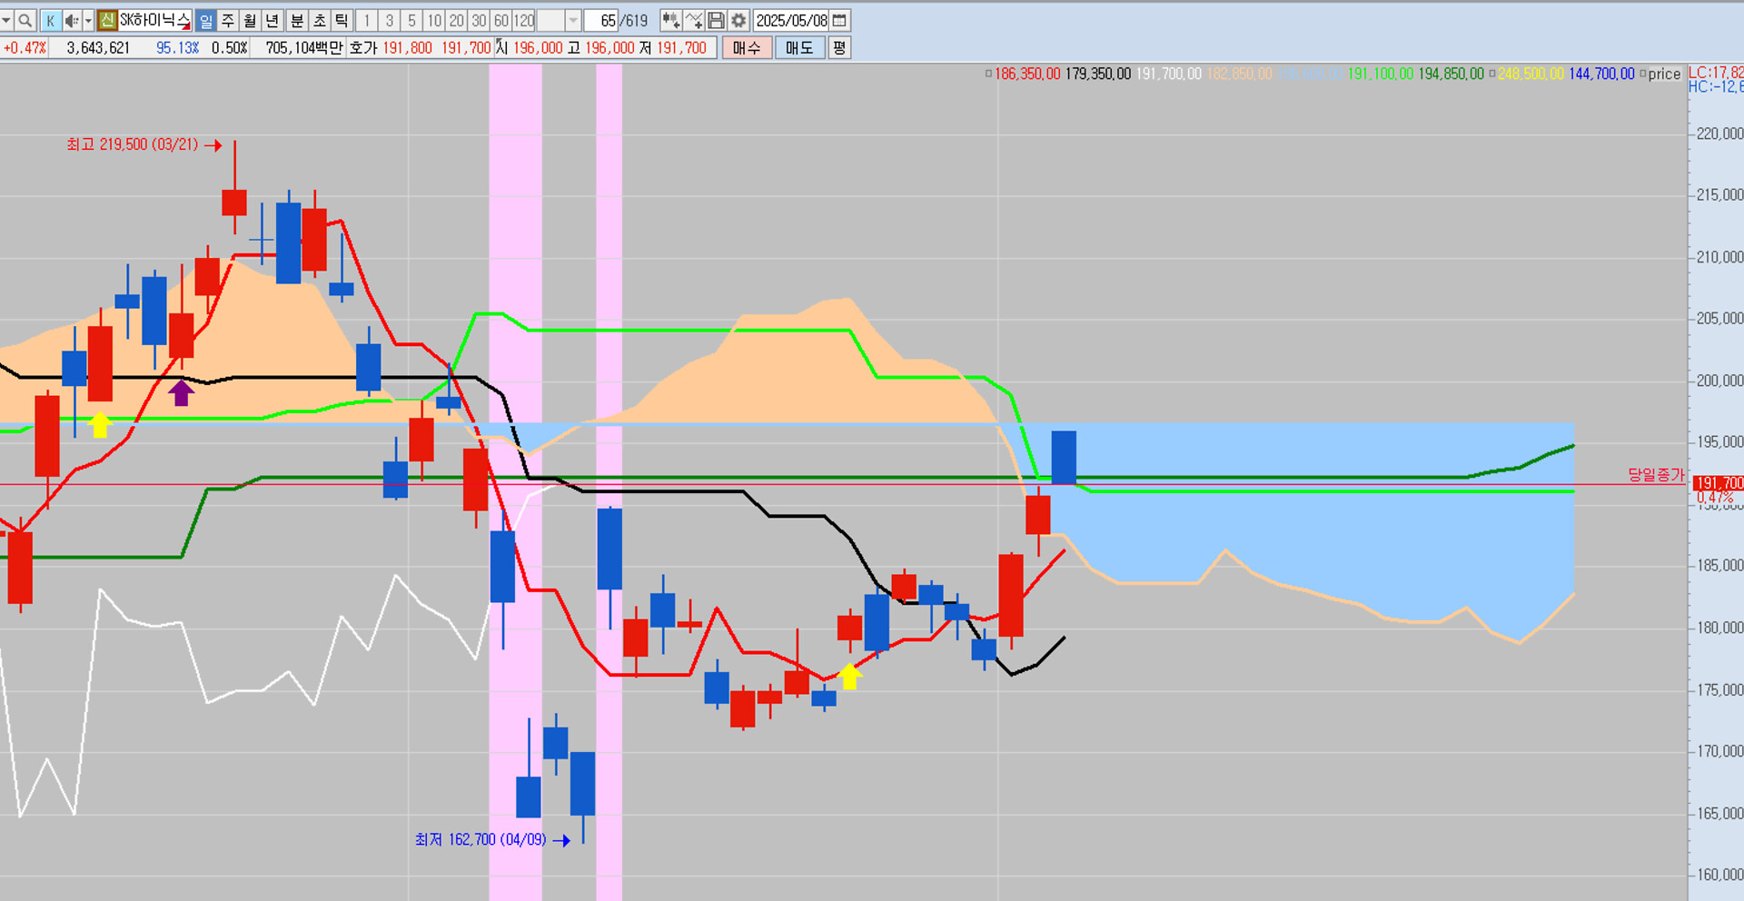Click the 220,000 price axis label
Image resolution: width=1744 pixels, height=901 pixels.
coord(1719,134)
